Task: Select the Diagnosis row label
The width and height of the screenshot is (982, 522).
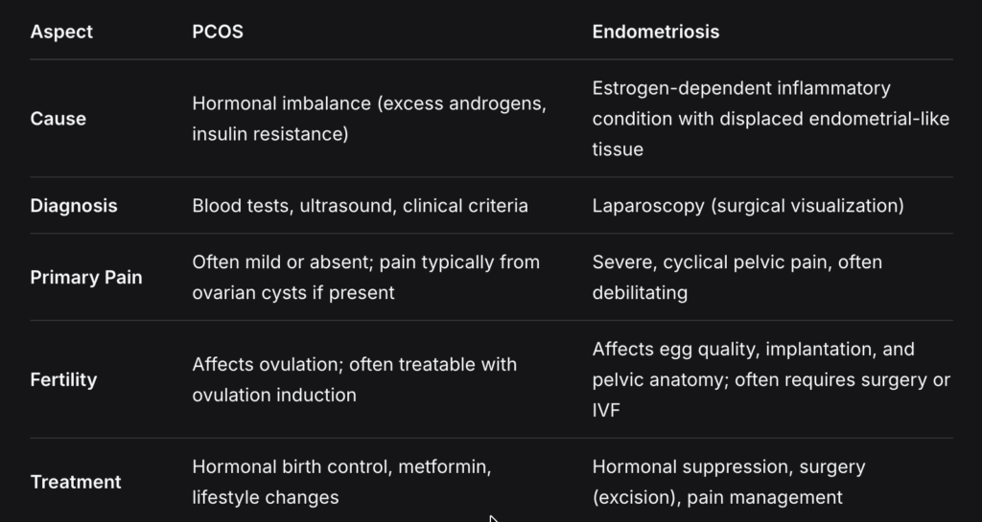Action: [74, 206]
